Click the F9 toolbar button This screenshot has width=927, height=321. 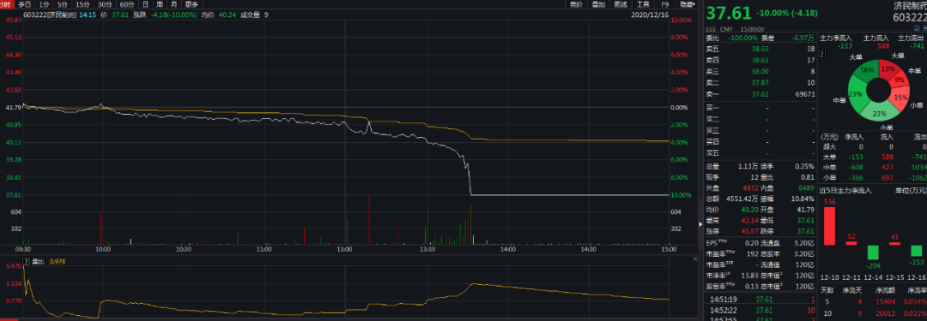coord(665,4)
